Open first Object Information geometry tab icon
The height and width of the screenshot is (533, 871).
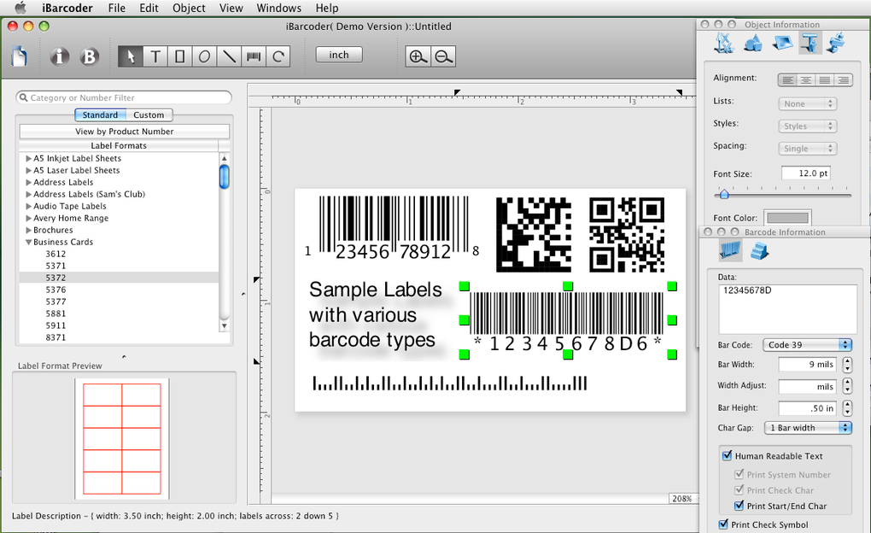[724, 43]
